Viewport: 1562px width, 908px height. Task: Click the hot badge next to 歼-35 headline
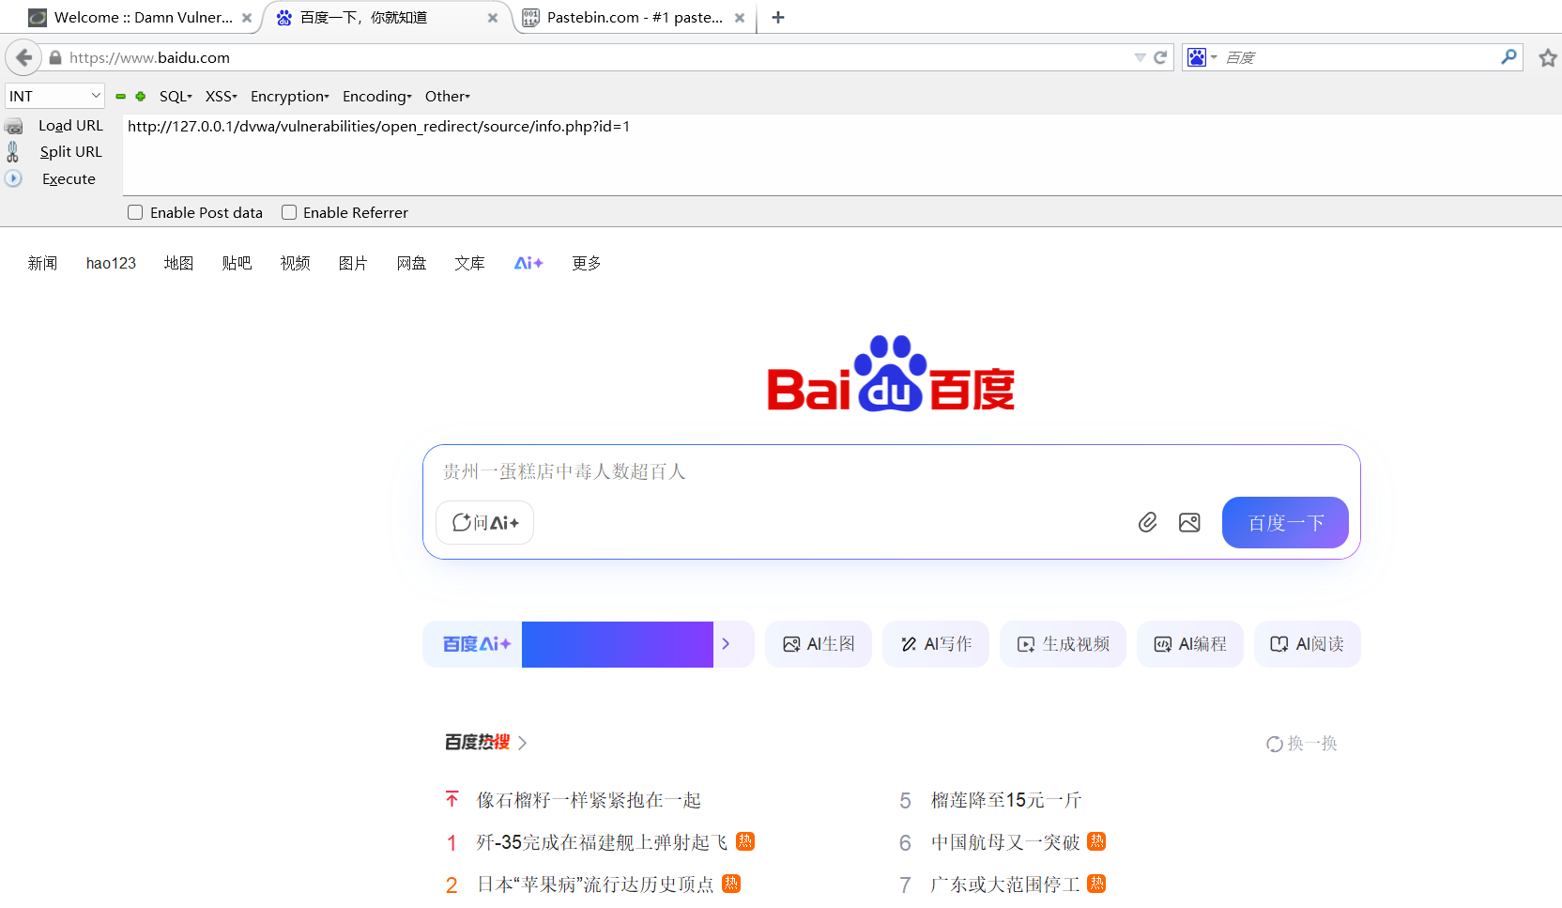click(745, 841)
